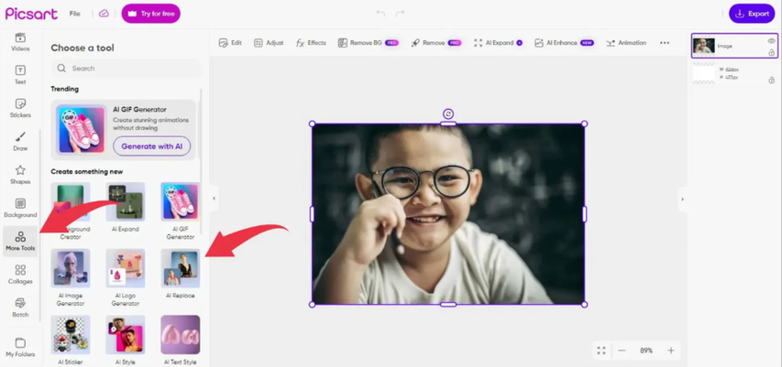Click the tool panel scrollbar

pyautogui.click(x=202, y=159)
